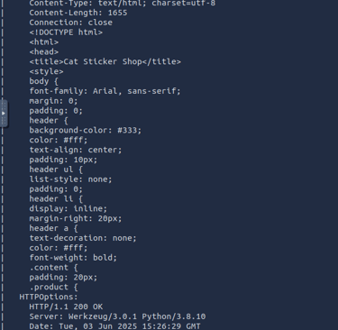Click the <style> tag line
Viewport: 338px width, 330px height.
(x=46, y=71)
